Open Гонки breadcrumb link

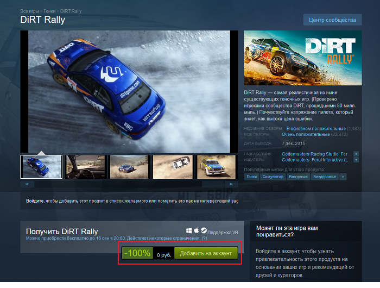pos(49,11)
